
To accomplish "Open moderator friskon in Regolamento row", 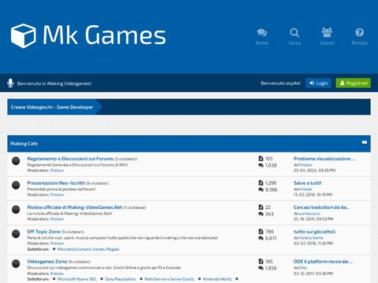I will [x=57, y=171].
